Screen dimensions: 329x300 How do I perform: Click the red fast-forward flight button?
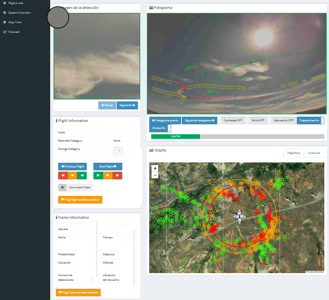(x=117, y=176)
